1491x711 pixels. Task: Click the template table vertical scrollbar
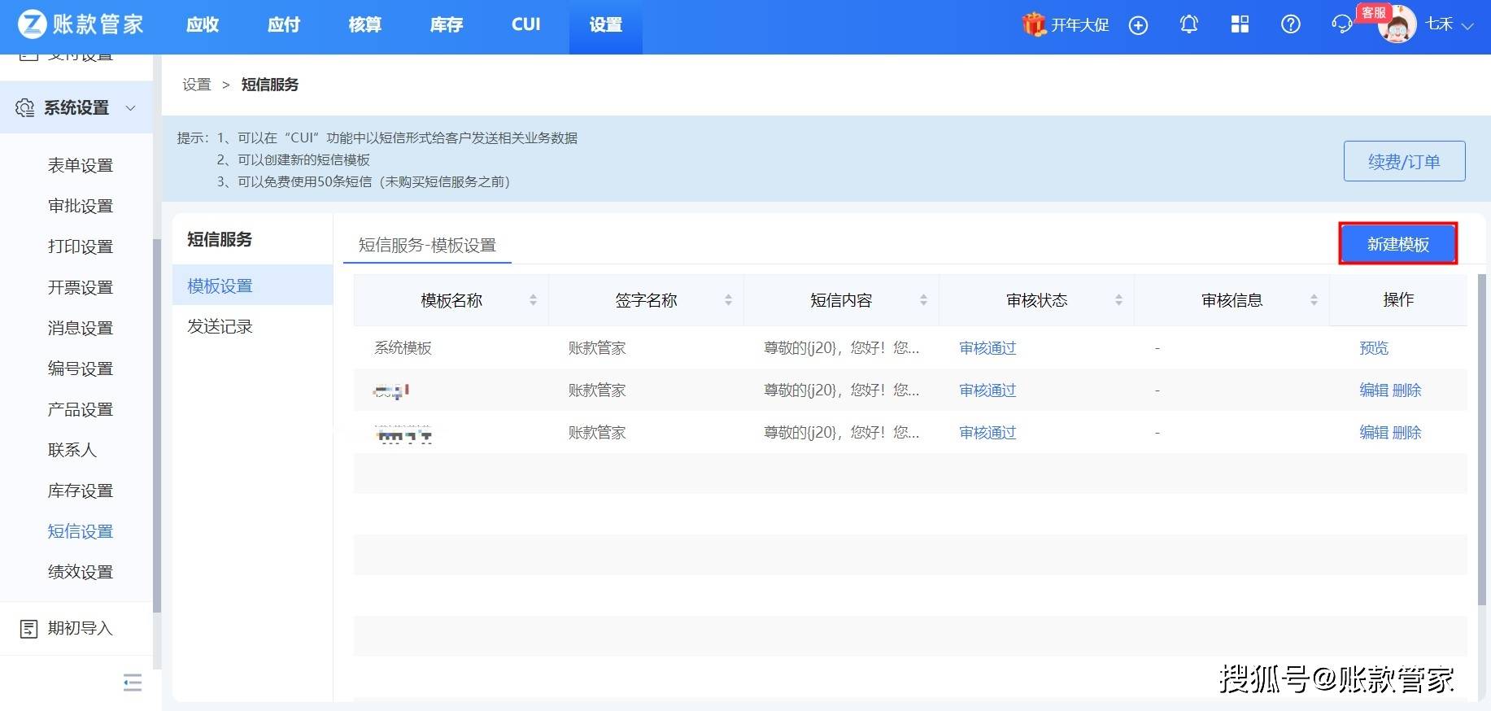tap(1482, 439)
